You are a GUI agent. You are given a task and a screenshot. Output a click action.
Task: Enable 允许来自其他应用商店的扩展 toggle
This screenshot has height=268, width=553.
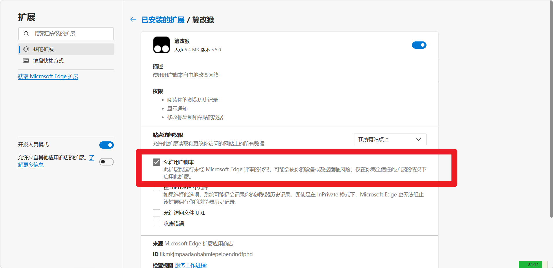tap(106, 162)
